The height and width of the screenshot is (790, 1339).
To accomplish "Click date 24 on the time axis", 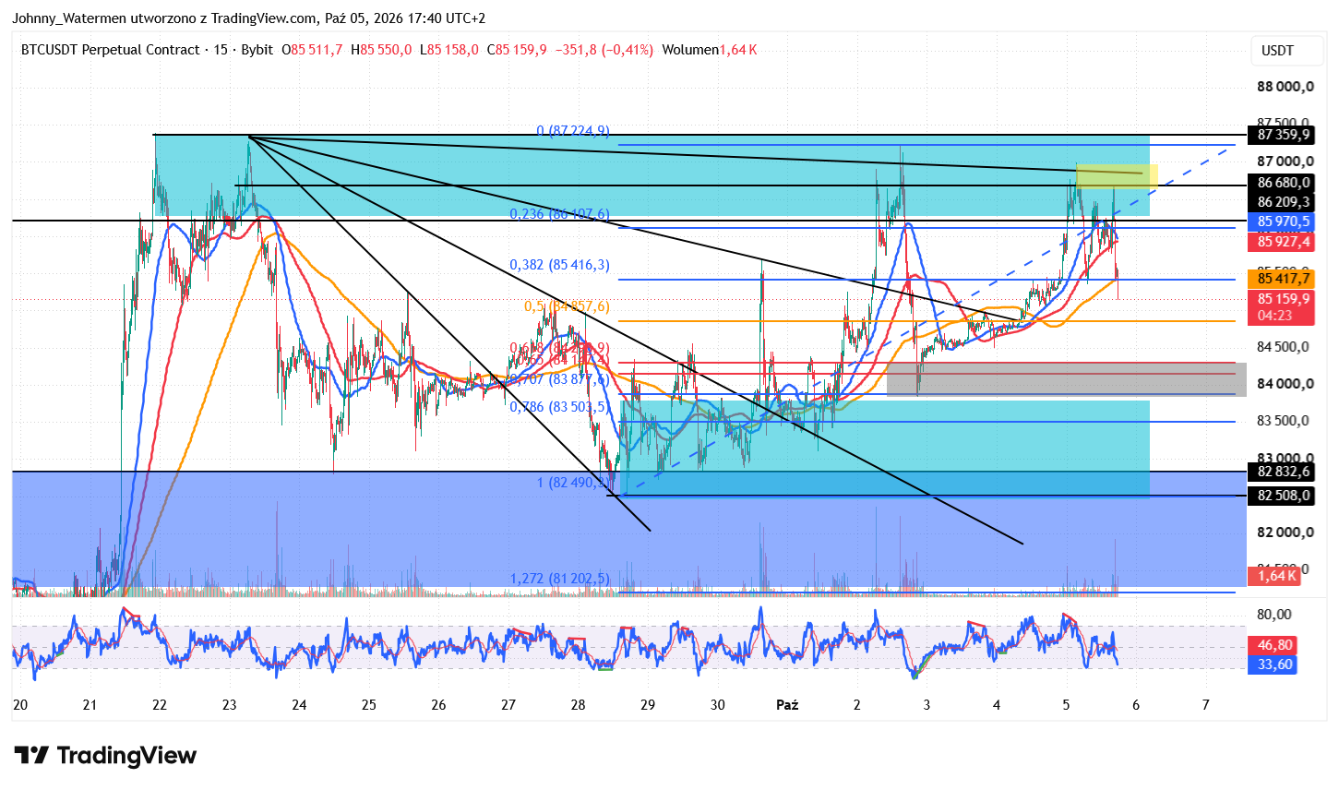I will click(299, 705).
